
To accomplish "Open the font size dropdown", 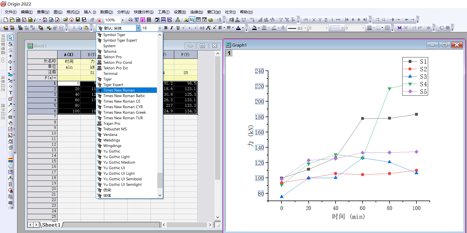I will pyautogui.click(x=159, y=28).
